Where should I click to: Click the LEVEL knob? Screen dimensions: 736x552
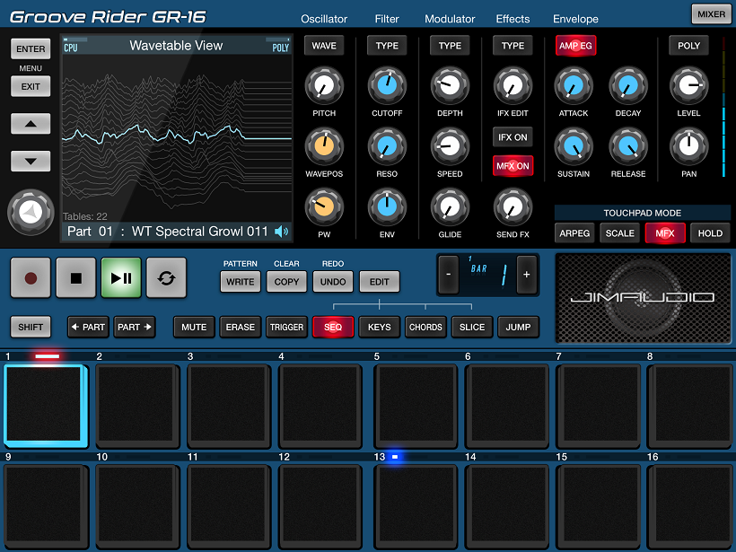click(688, 86)
